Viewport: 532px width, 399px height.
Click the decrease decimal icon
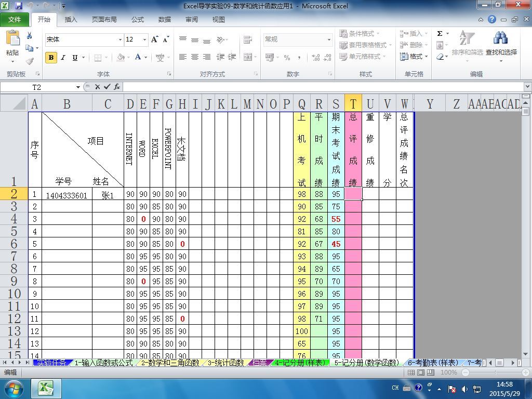click(x=327, y=57)
